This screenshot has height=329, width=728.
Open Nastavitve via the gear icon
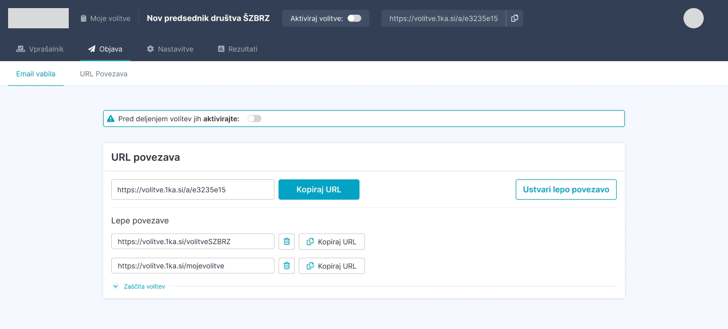(150, 49)
